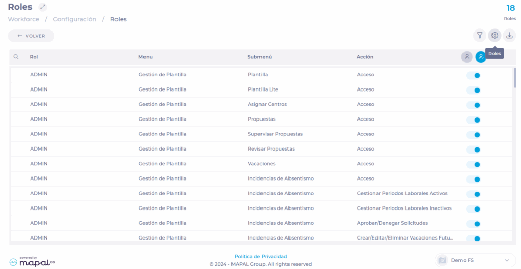Navigate to Configuración in breadcrumb
Viewport: 521px width, 269px height.
74,19
